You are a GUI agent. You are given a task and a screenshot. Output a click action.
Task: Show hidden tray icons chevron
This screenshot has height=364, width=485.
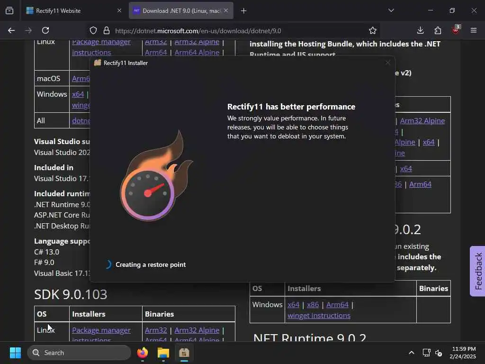412,353
